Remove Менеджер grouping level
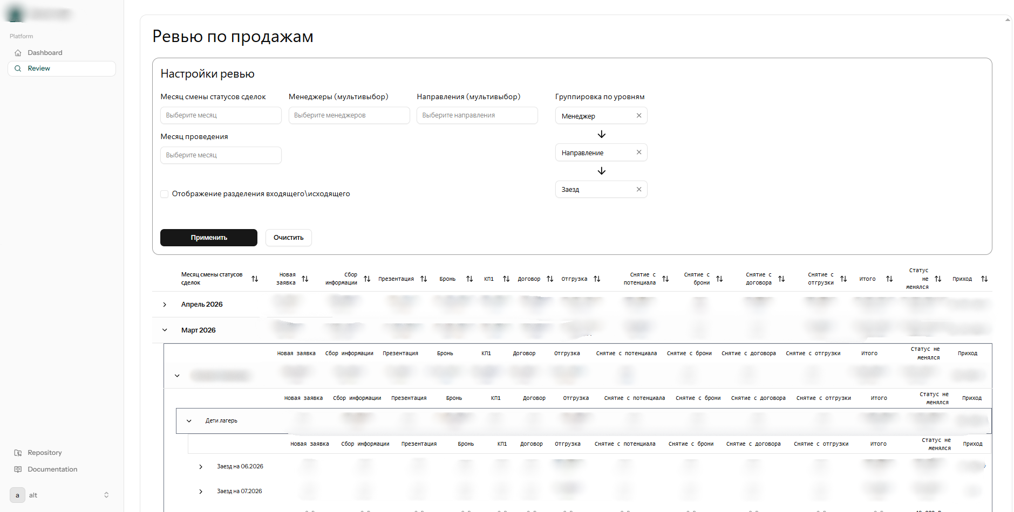Image resolution: width=1014 pixels, height=512 pixels. [639, 116]
